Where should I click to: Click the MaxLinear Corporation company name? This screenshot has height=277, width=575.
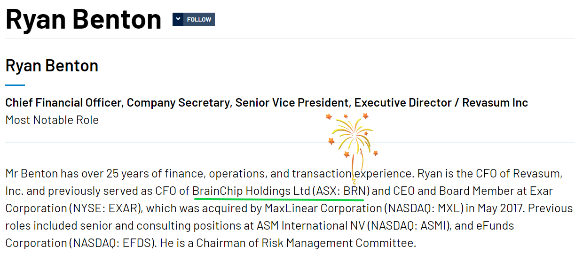tap(323, 208)
